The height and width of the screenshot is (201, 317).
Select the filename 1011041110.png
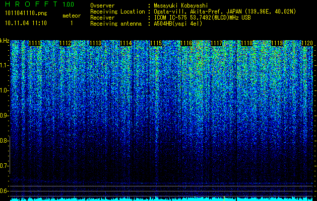tap(26, 13)
